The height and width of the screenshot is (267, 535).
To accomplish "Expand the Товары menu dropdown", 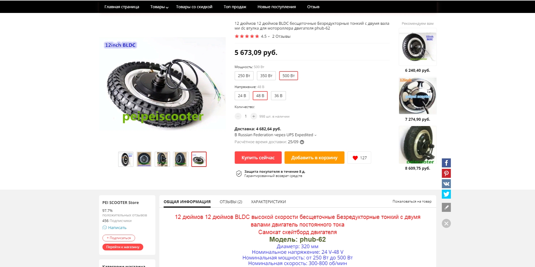I will [159, 7].
